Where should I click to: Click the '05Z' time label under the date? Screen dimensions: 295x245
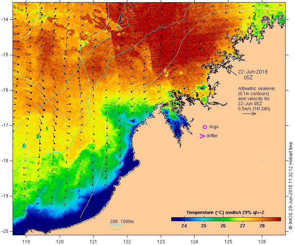pos(248,77)
